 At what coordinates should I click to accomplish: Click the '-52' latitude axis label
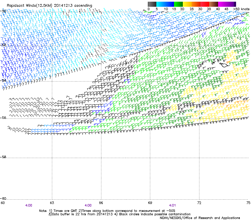[x=3, y=45]
